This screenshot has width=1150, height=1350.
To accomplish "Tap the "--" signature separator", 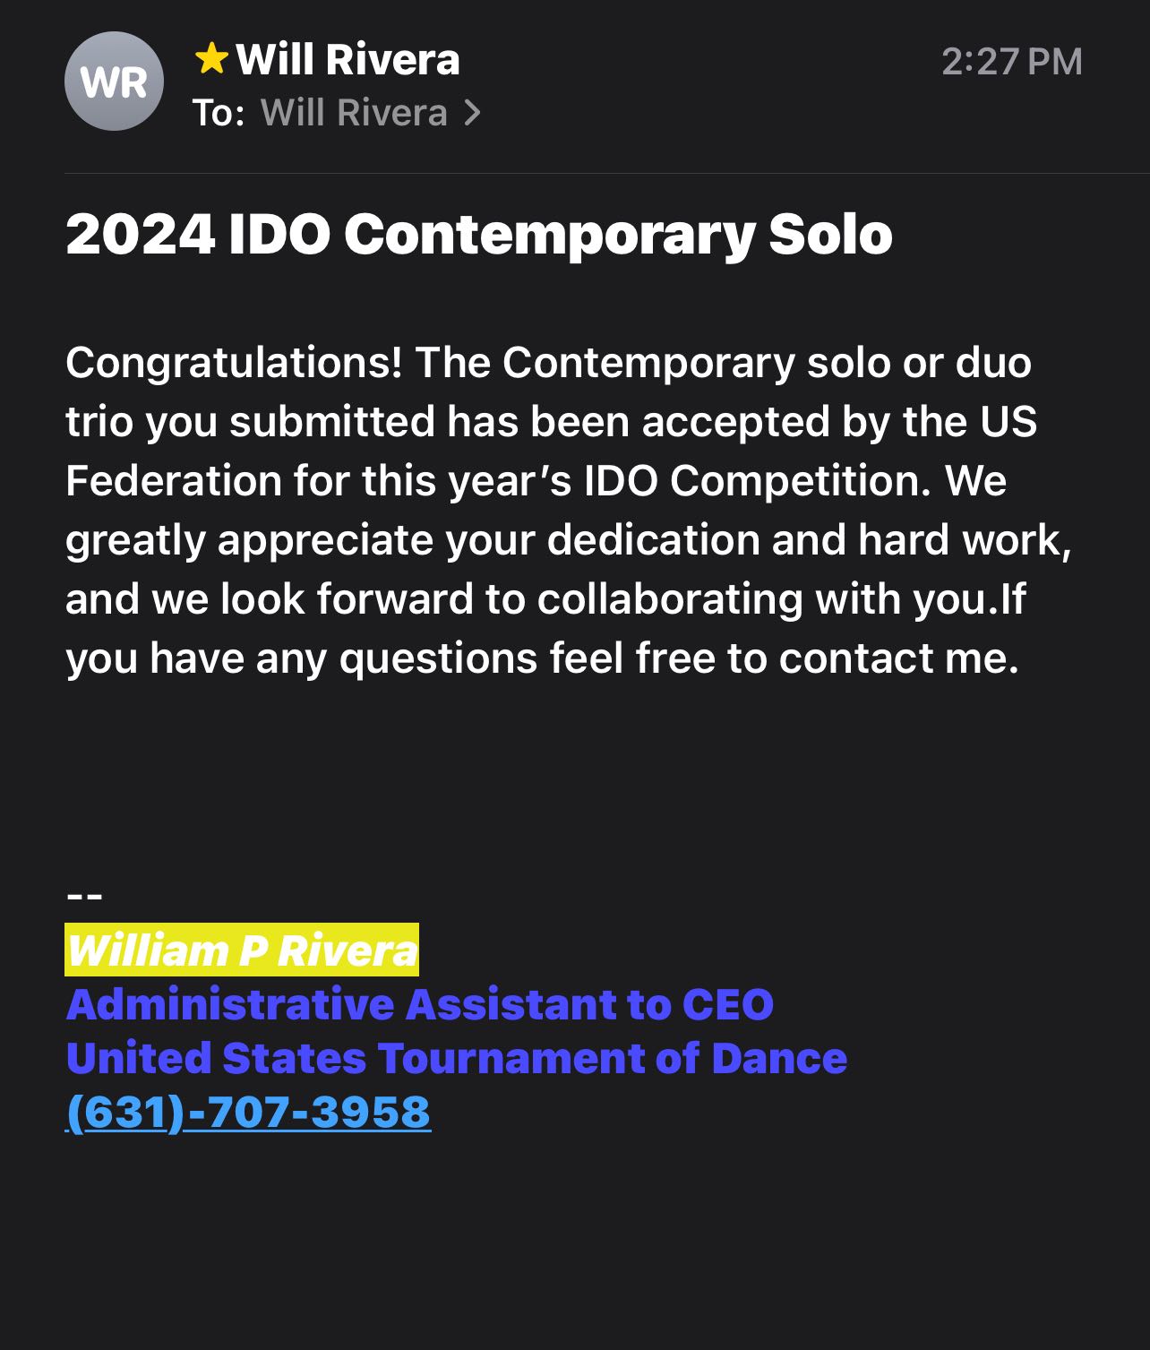I will pyautogui.click(x=84, y=895).
